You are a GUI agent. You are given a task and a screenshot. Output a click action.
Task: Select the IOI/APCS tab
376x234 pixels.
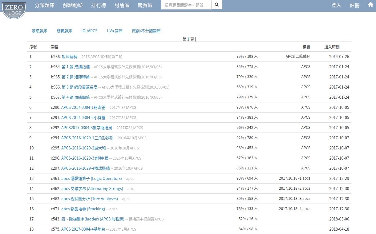89,31
